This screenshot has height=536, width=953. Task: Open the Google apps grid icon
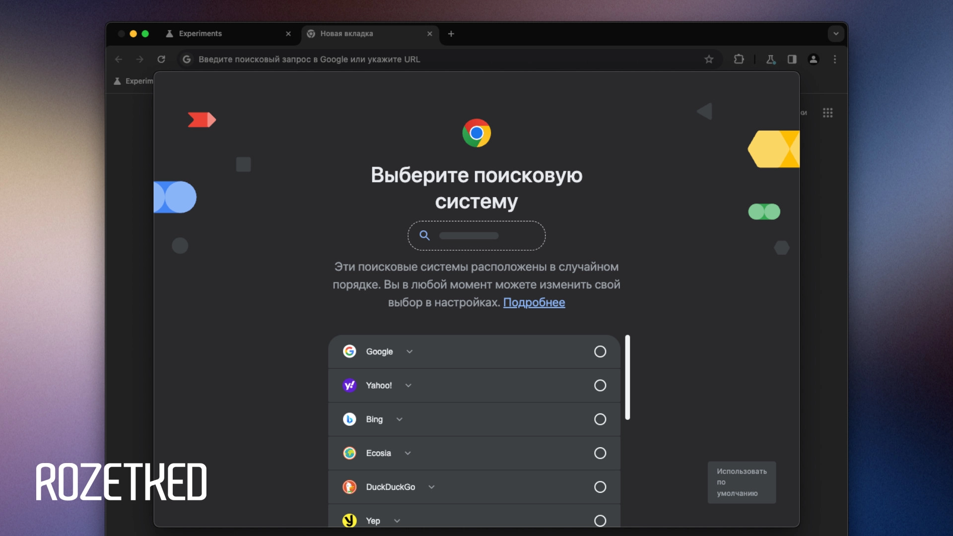coord(828,112)
